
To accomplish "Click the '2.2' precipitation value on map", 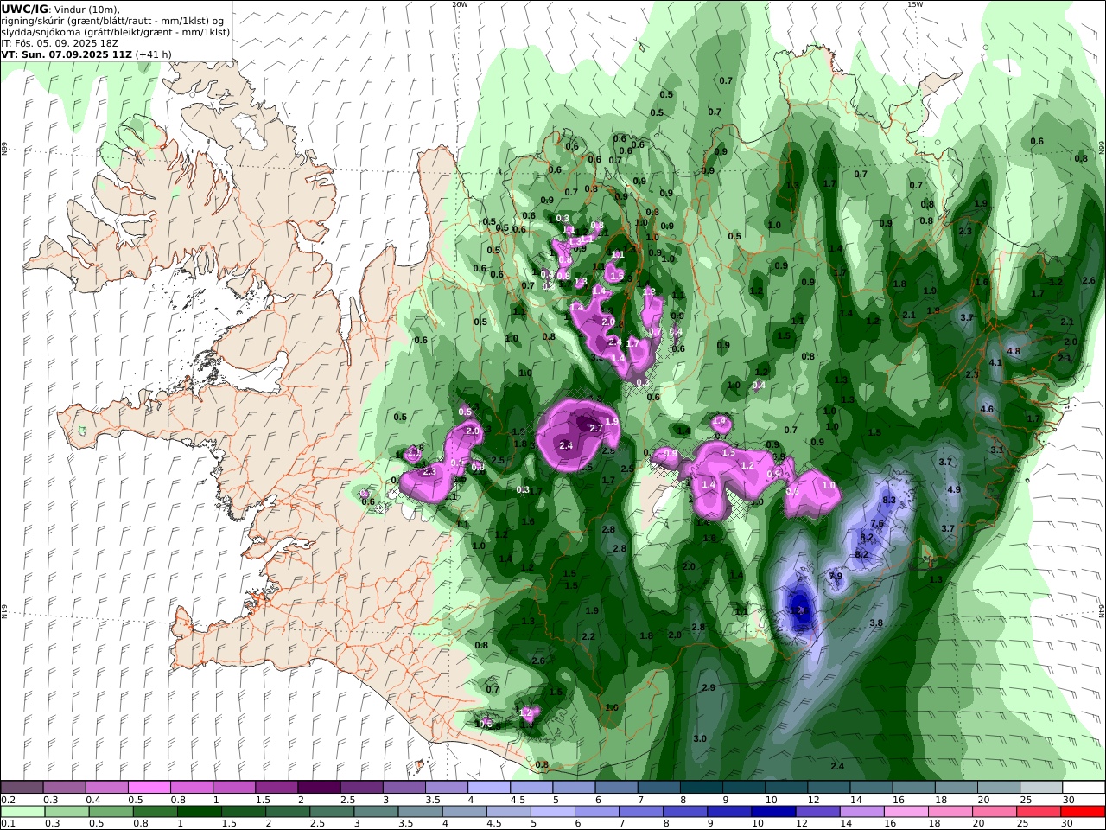I will coord(588,636).
